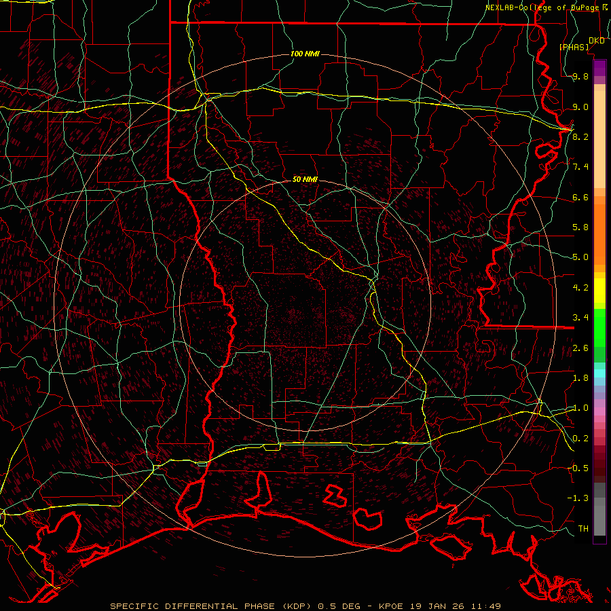
Task: Click the 100 NMI range ring label
Action: [305, 54]
